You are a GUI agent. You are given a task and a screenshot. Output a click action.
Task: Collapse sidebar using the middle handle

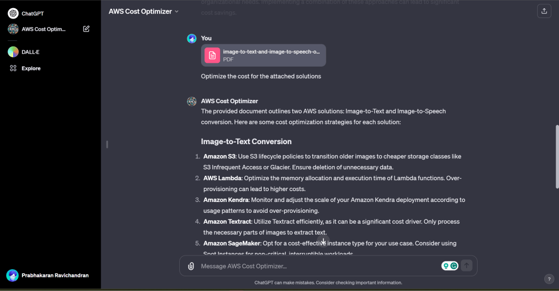pyautogui.click(x=107, y=145)
